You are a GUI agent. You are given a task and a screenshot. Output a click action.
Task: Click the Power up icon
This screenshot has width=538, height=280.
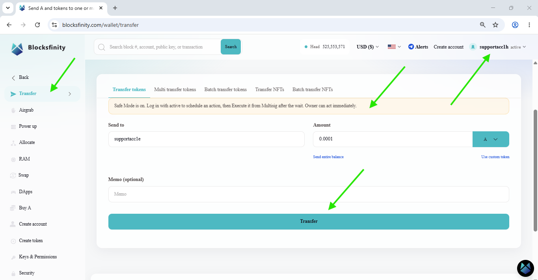(13, 127)
